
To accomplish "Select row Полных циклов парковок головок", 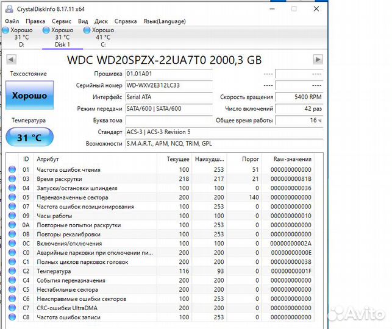I will (160, 262).
